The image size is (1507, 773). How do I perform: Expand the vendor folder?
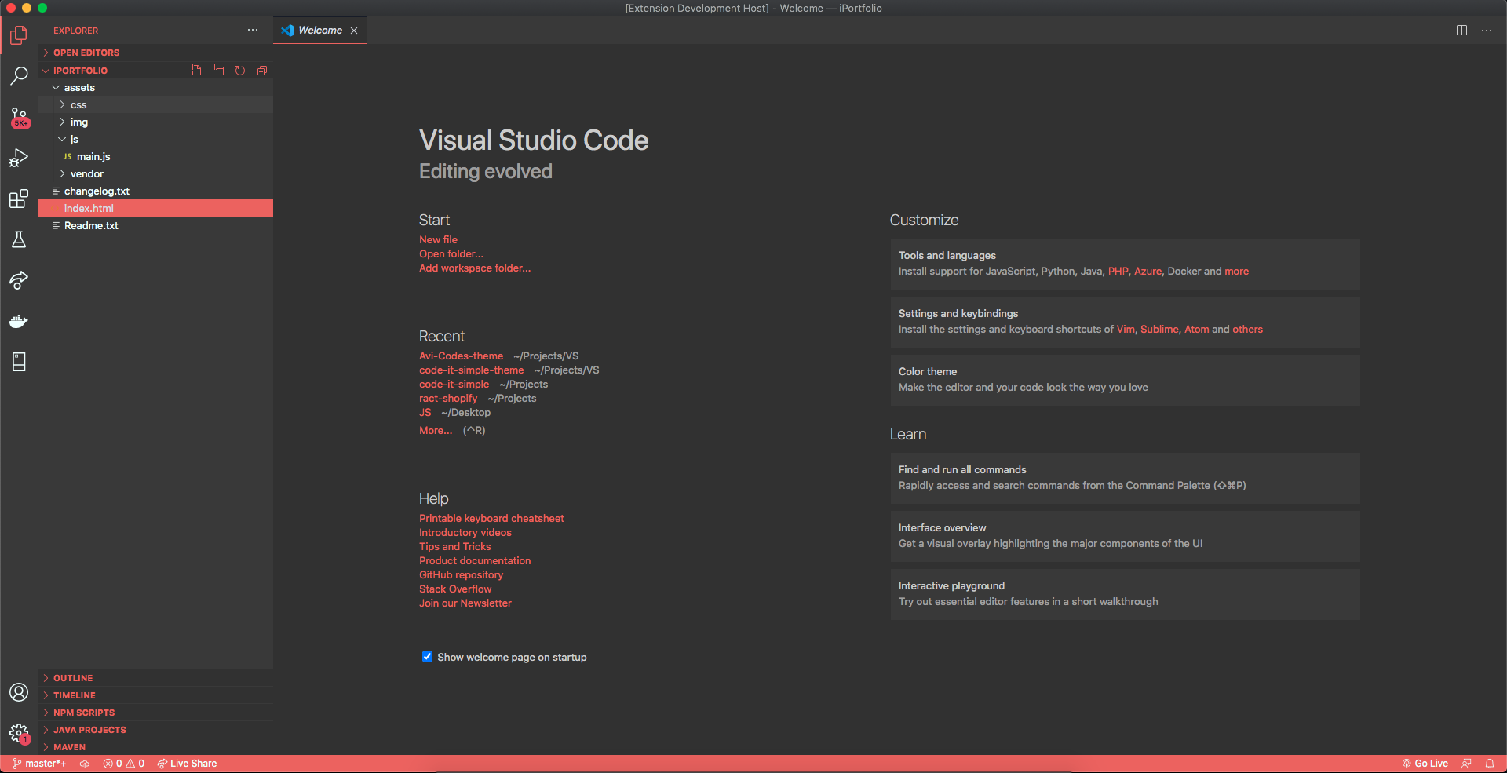(155, 174)
